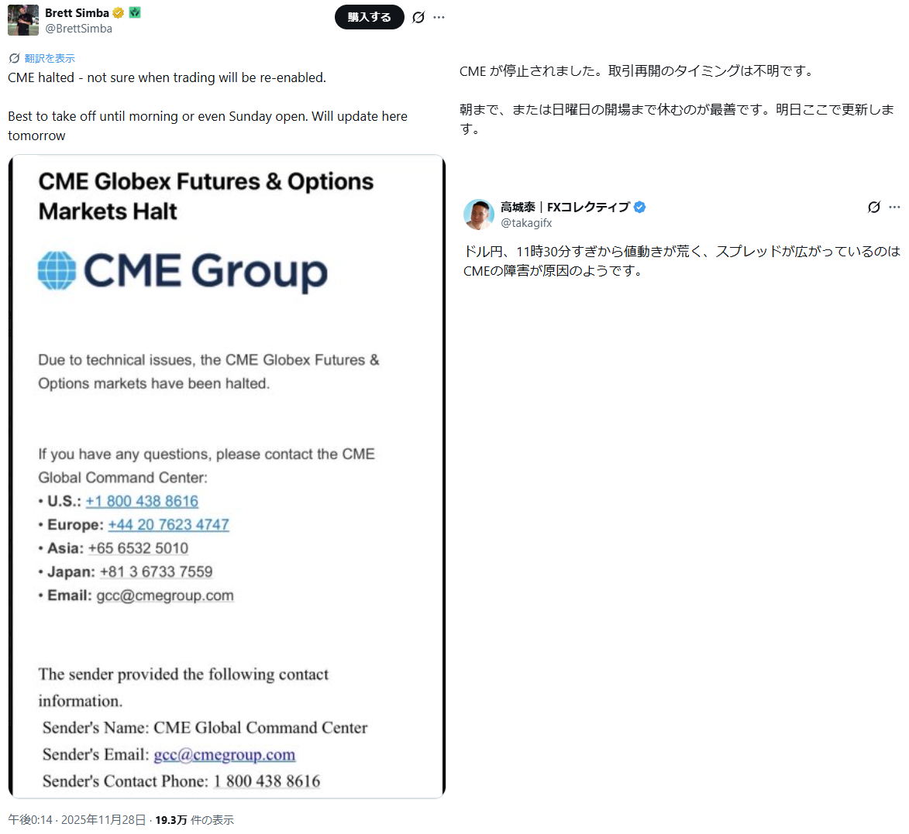Image resolution: width=909 pixels, height=834 pixels.
Task: Click the post timestamp 午後0:14 · 2025年11月28日
Action: pos(77,820)
